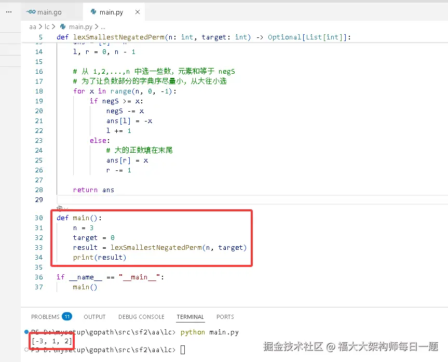Click 'n = 3' on line 31
This screenshot has height=362, width=448.
click(x=83, y=228)
